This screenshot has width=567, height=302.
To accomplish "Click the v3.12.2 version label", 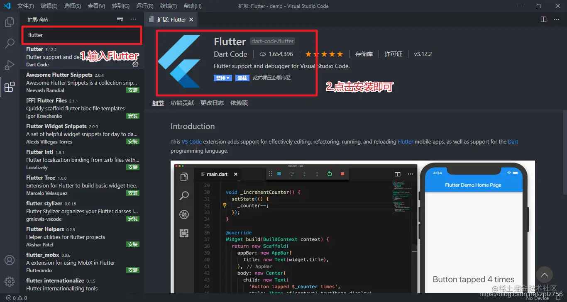I will pos(423,54).
